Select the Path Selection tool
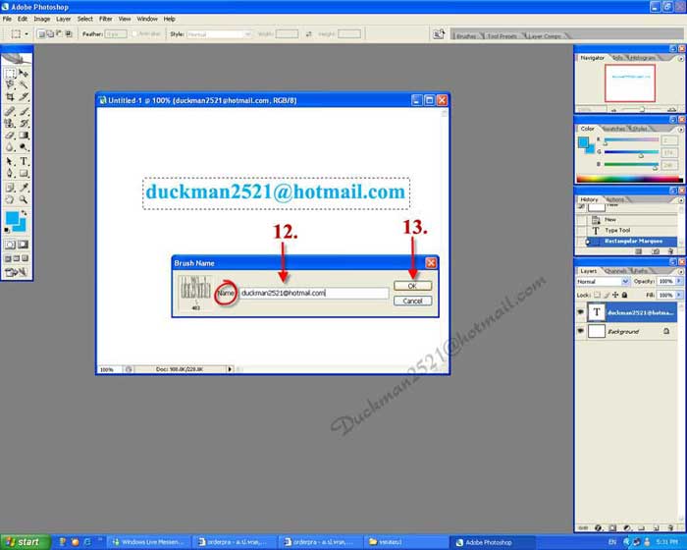The width and height of the screenshot is (687, 550). pos(10,161)
